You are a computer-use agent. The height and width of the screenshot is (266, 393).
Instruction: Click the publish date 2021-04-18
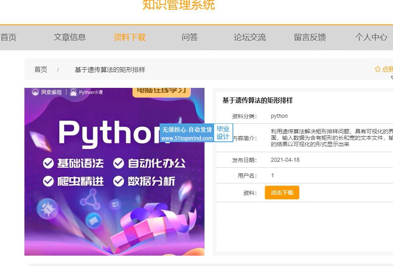click(285, 160)
